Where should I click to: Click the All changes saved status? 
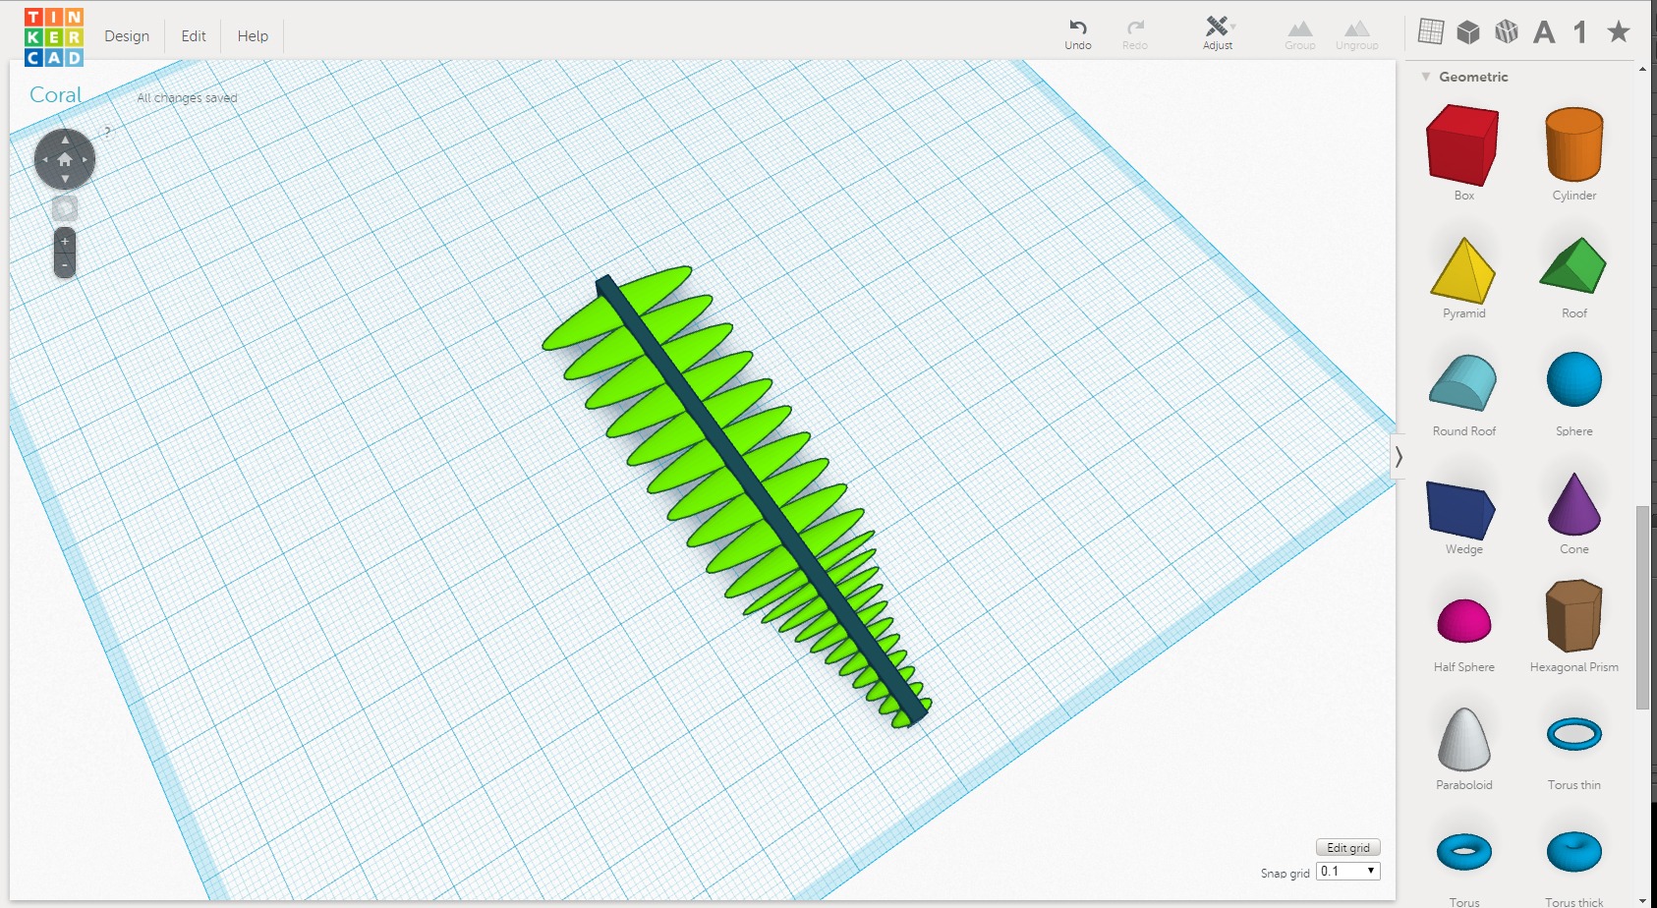point(187,98)
